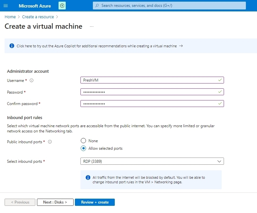Click the info icon beside Public inbound ports
257x213 pixels.
[50, 142]
